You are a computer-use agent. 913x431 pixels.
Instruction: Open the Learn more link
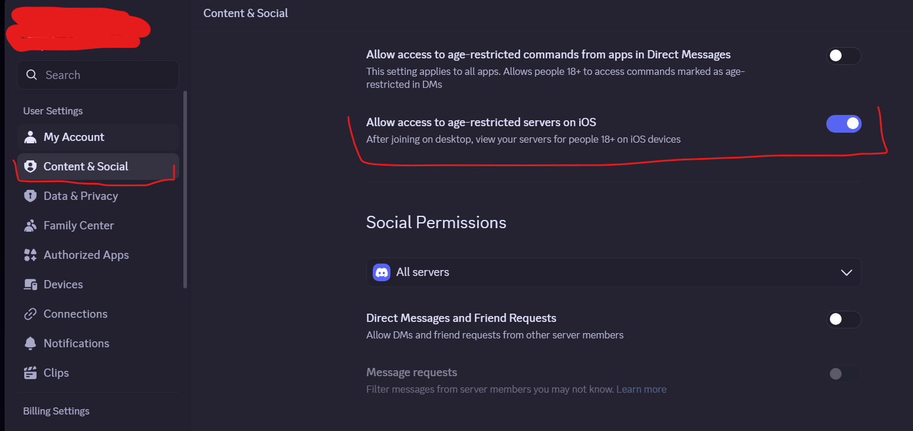[641, 389]
